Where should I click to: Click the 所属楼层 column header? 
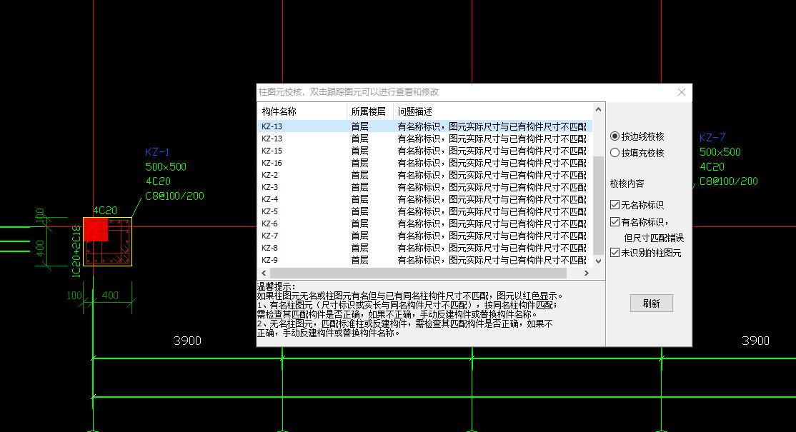[370, 111]
